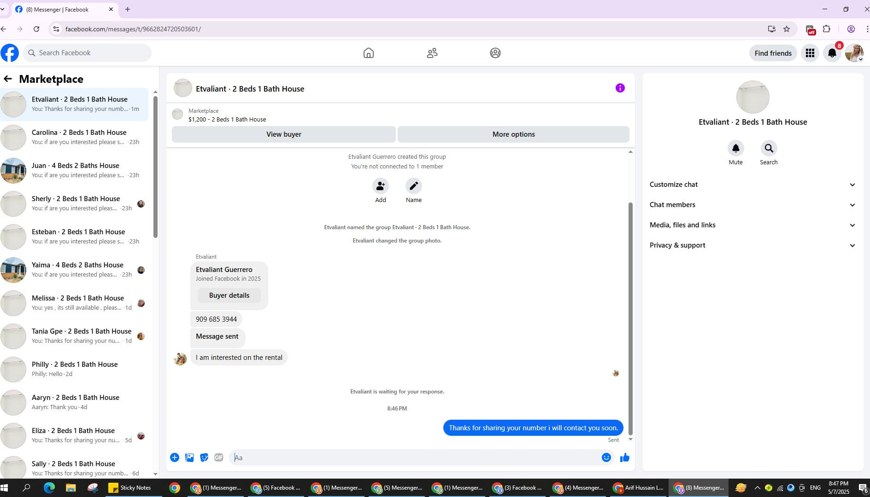
Task: Open the Friends icon in top navigation
Action: [432, 53]
